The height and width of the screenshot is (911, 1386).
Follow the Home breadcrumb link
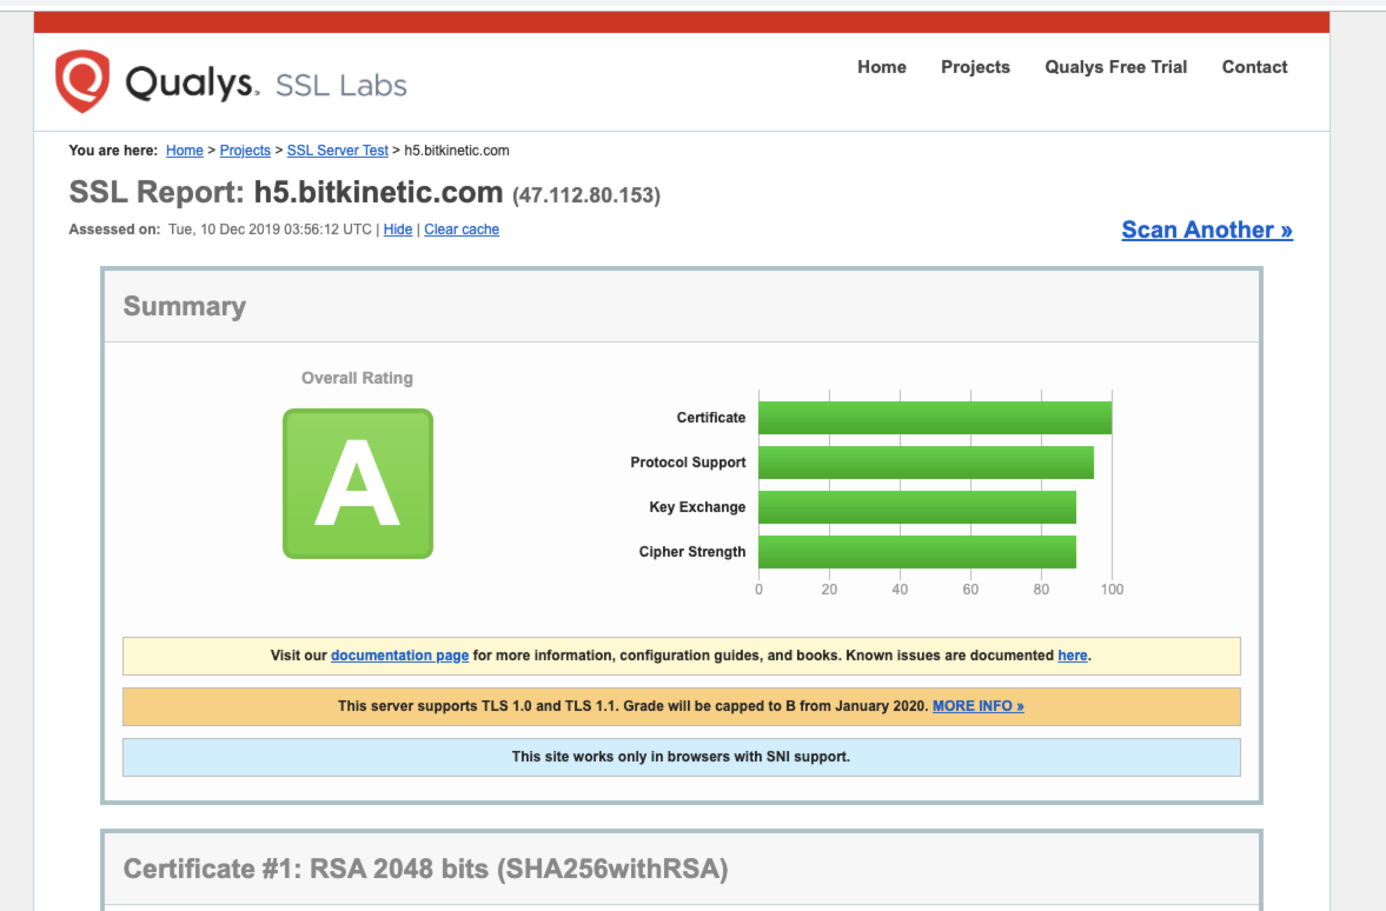pyautogui.click(x=184, y=151)
